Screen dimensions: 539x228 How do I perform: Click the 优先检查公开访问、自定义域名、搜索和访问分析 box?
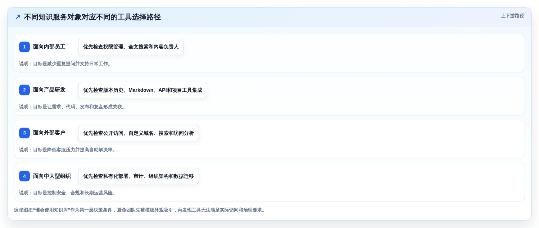[139, 133]
